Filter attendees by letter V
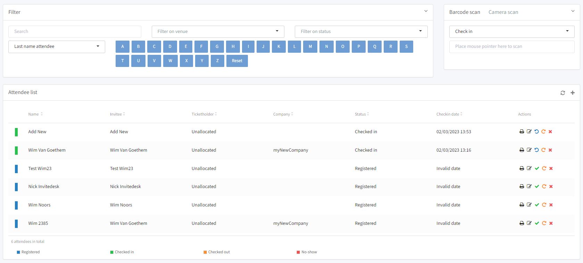 coord(154,61)
